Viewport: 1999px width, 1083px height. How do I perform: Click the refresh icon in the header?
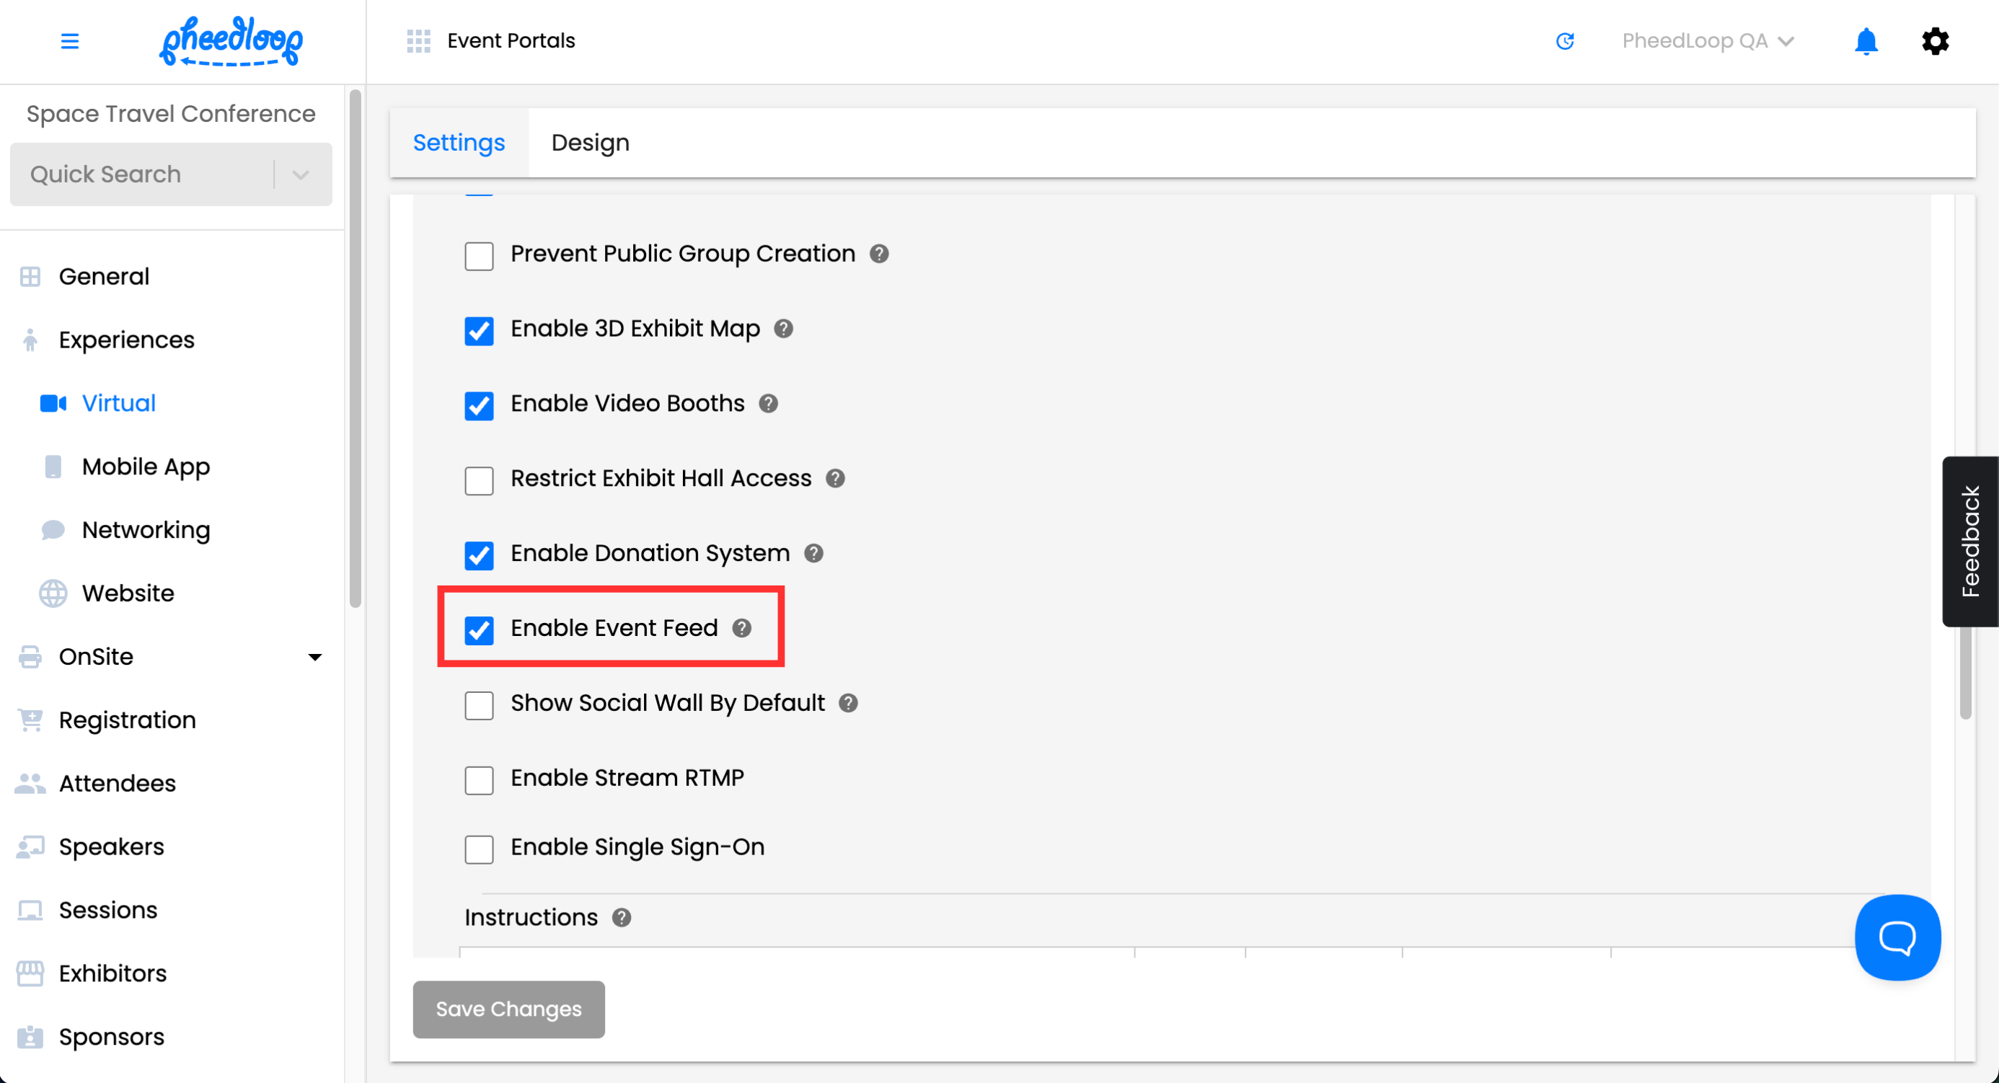1565,41
